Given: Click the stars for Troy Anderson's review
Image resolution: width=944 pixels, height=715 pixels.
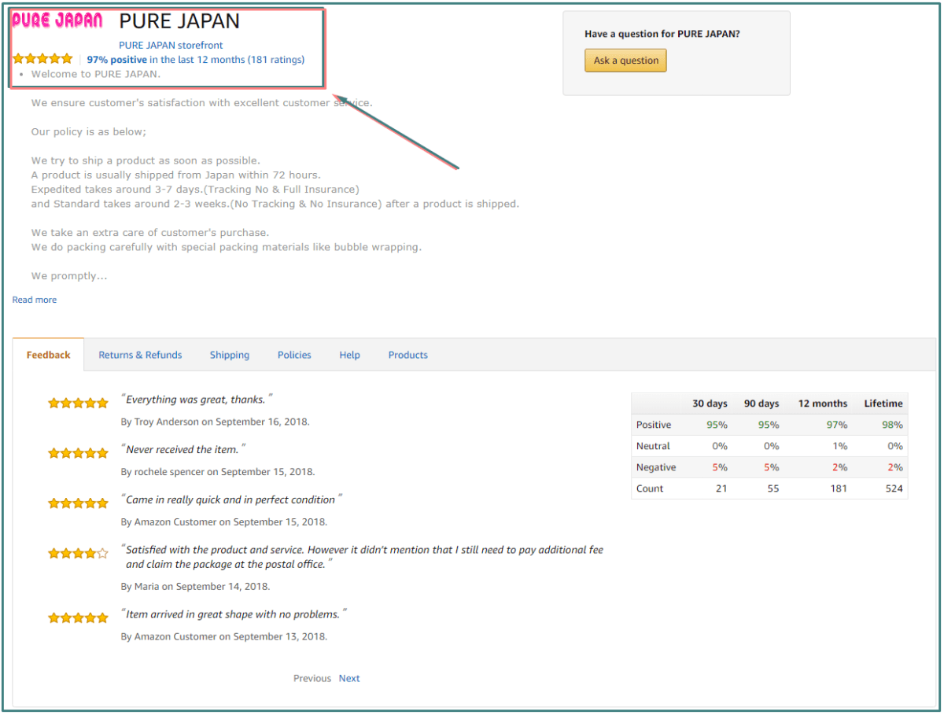Looking at the screenshot, I should (78, 403).
